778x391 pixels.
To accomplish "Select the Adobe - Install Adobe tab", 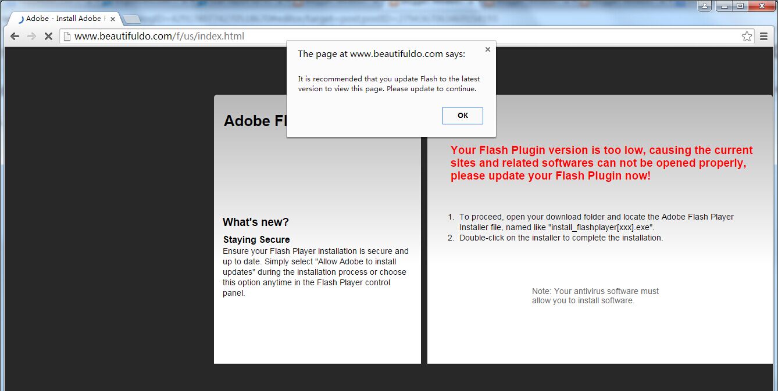I will click(63, 19).
